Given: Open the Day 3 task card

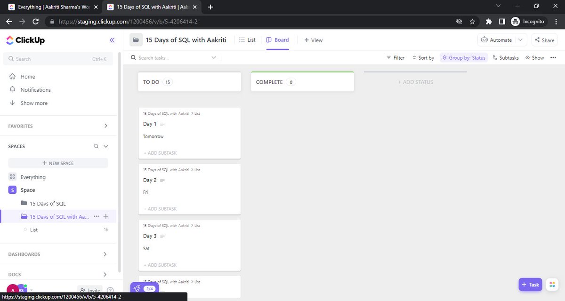Looking at the screenshot, I should coord(189,245).
